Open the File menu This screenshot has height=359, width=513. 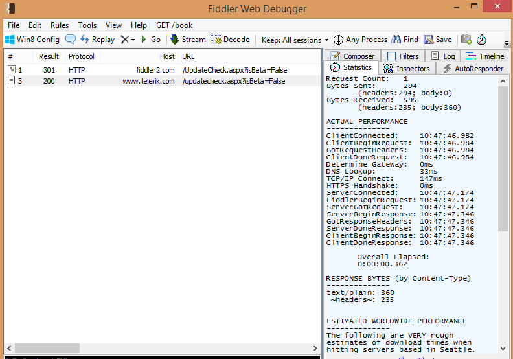pyautogui.click(x=14, y=25)
